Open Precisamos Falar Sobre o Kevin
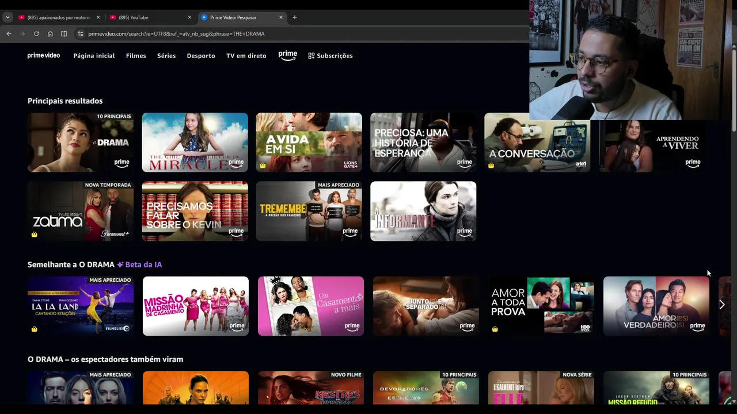 (195, 211)
